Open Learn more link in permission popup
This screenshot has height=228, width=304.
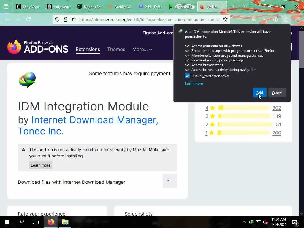194,83
